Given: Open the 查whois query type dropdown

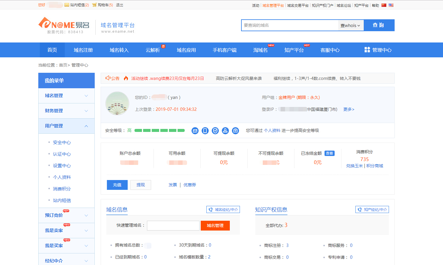Looking at the screenshot, I should [350, 26].
